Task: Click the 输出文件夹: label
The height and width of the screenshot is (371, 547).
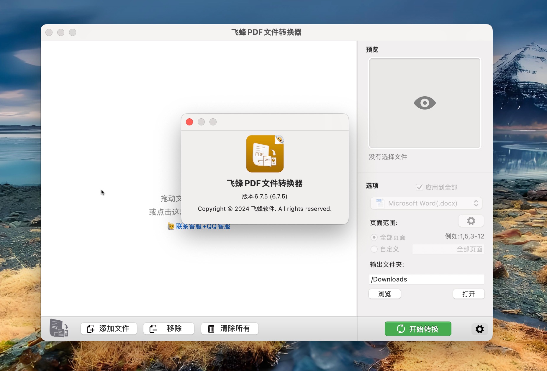Action: (x=387, y=265)
